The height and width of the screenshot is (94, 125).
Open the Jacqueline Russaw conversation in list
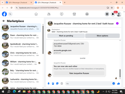pos(21,28)
